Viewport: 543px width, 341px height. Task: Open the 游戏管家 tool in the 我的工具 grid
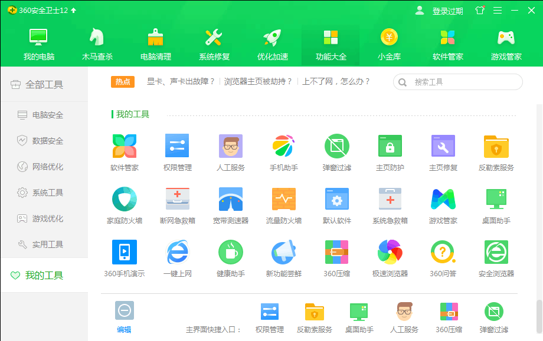[443, 199]
